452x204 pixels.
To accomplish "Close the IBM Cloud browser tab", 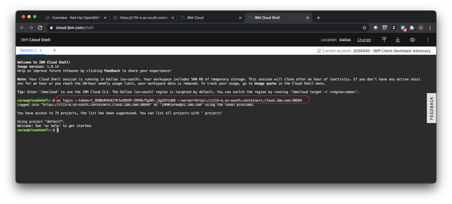I will (240, 18).
